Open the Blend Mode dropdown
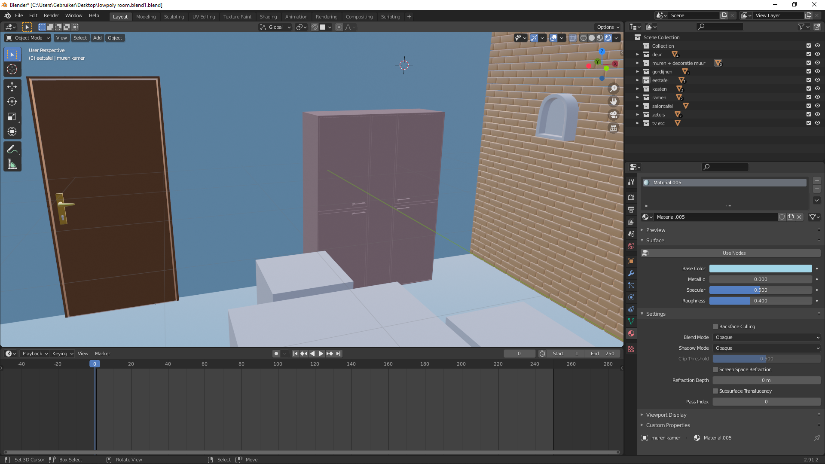Image resolution: width=825 pixels, height=464 pixels. point(767,337)
